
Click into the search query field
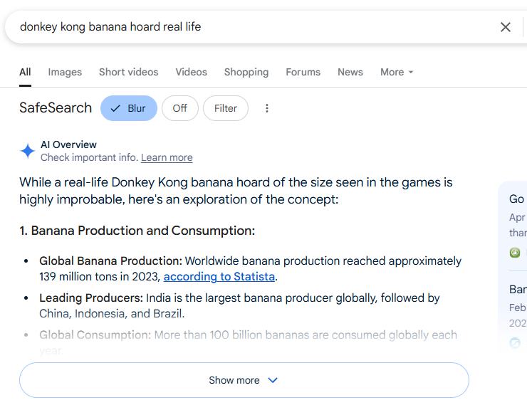(249, 27)
